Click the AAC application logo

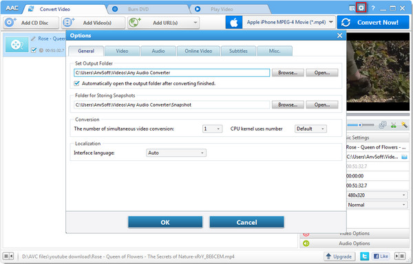point(12,8)
